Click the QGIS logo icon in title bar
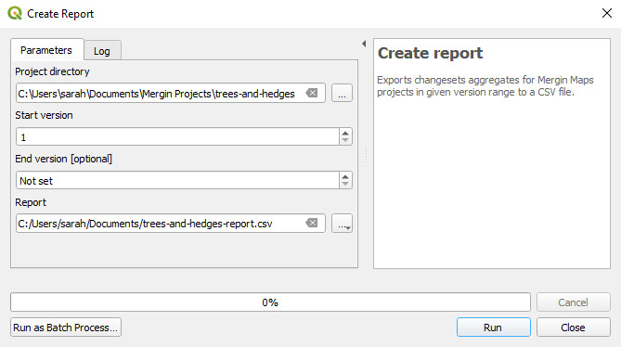Screen dimensions: 621x347 tap(15, 13)
